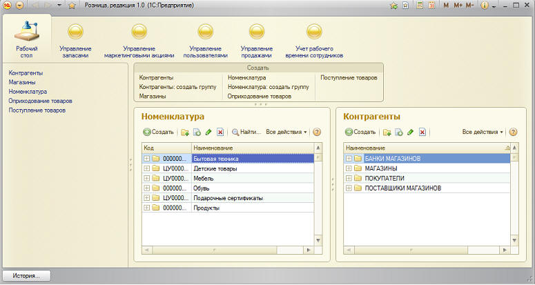Viewport: 535px width, 285px height.
Task: Click the green pencil edit icon in Номенклатура
Action: [208, 132]
